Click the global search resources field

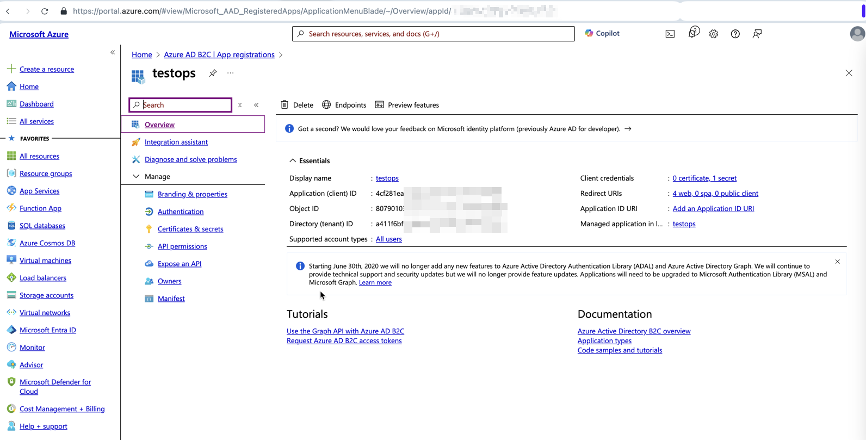(x=433, y=34)
